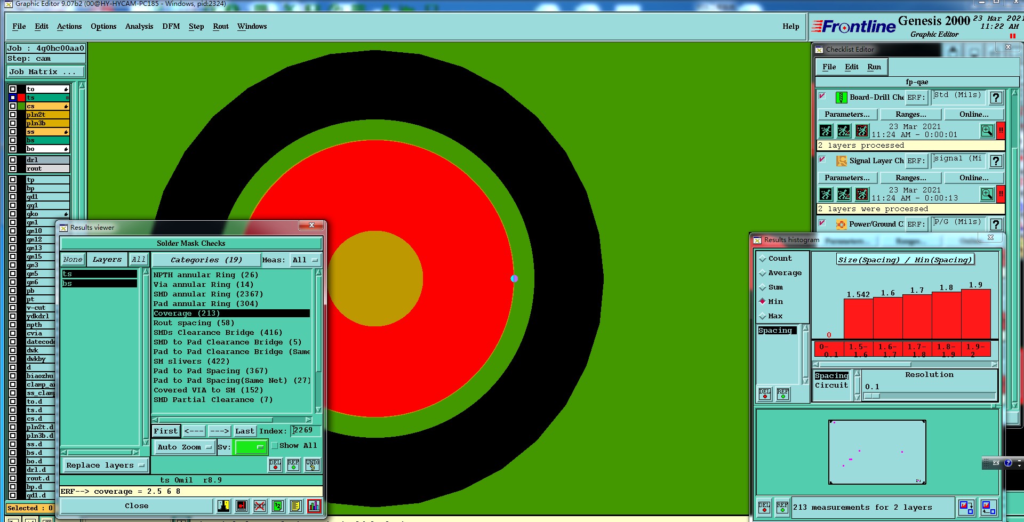Select the Sum radio option

[763, 287]
